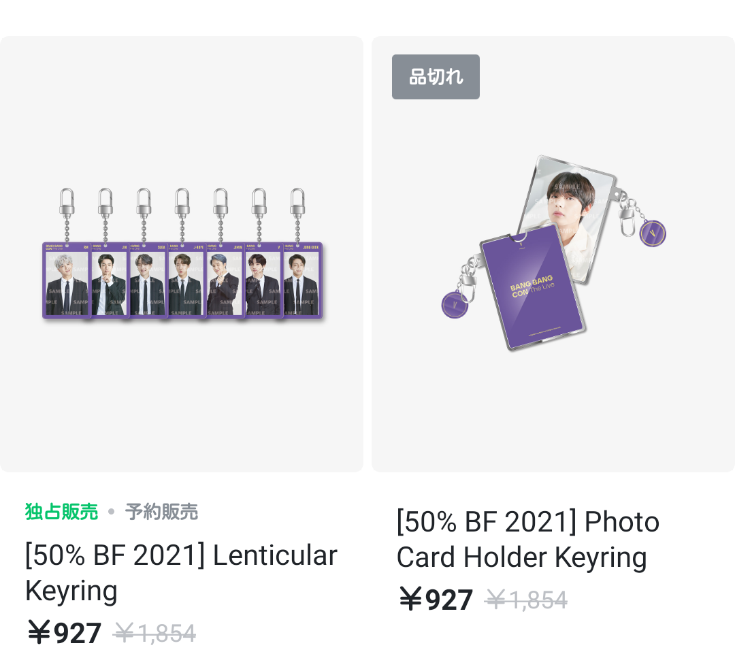The height and width of the screenshot is (669, 735).
Task: Click the ¥927 price under Lenticular Keyring
Action: [x=65, y=634]
